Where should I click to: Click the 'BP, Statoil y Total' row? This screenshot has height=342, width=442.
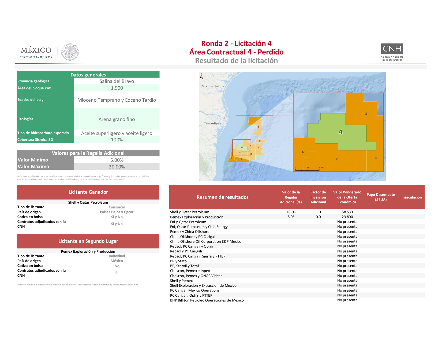(297, 266)
